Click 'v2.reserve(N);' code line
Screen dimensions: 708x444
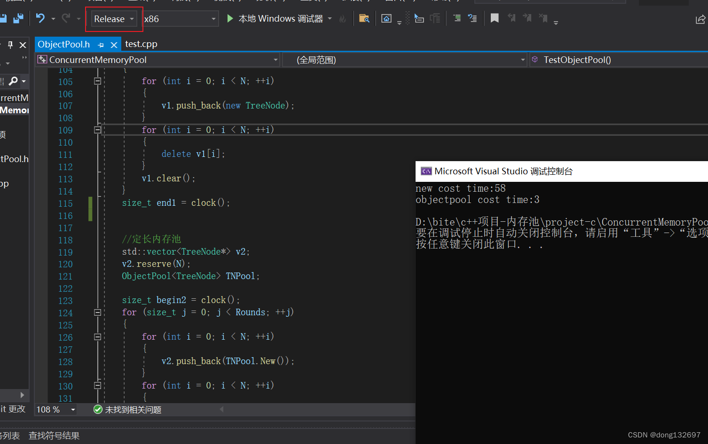click(x=156, y=264)
